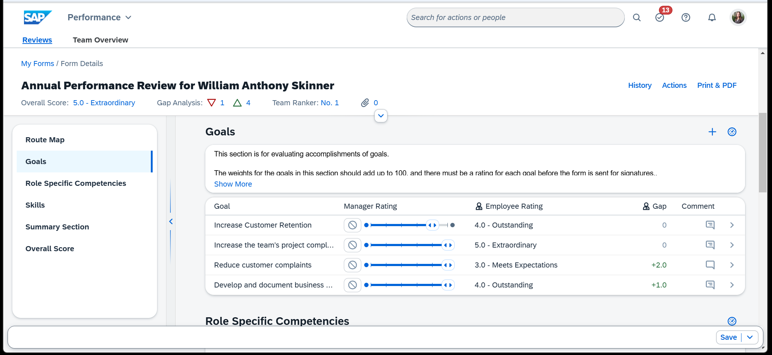The image size is (772, 355).
Task: Click the Show More link
Action: (233, 184)
